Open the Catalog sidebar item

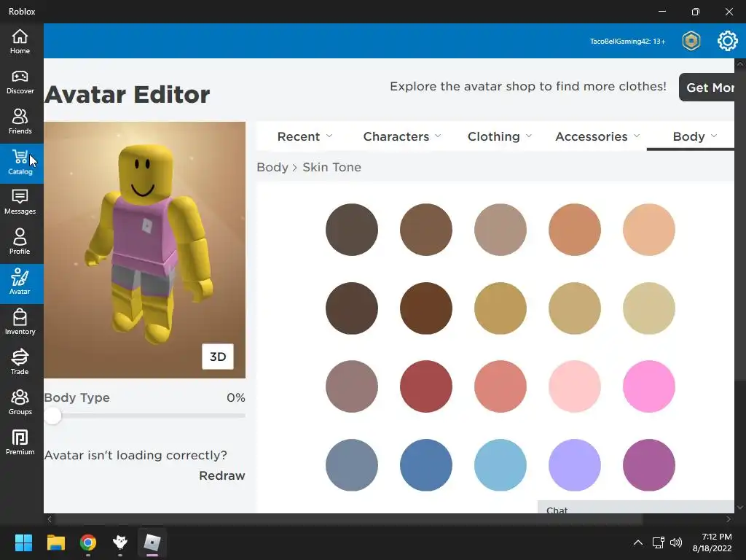tap(20, 163)
